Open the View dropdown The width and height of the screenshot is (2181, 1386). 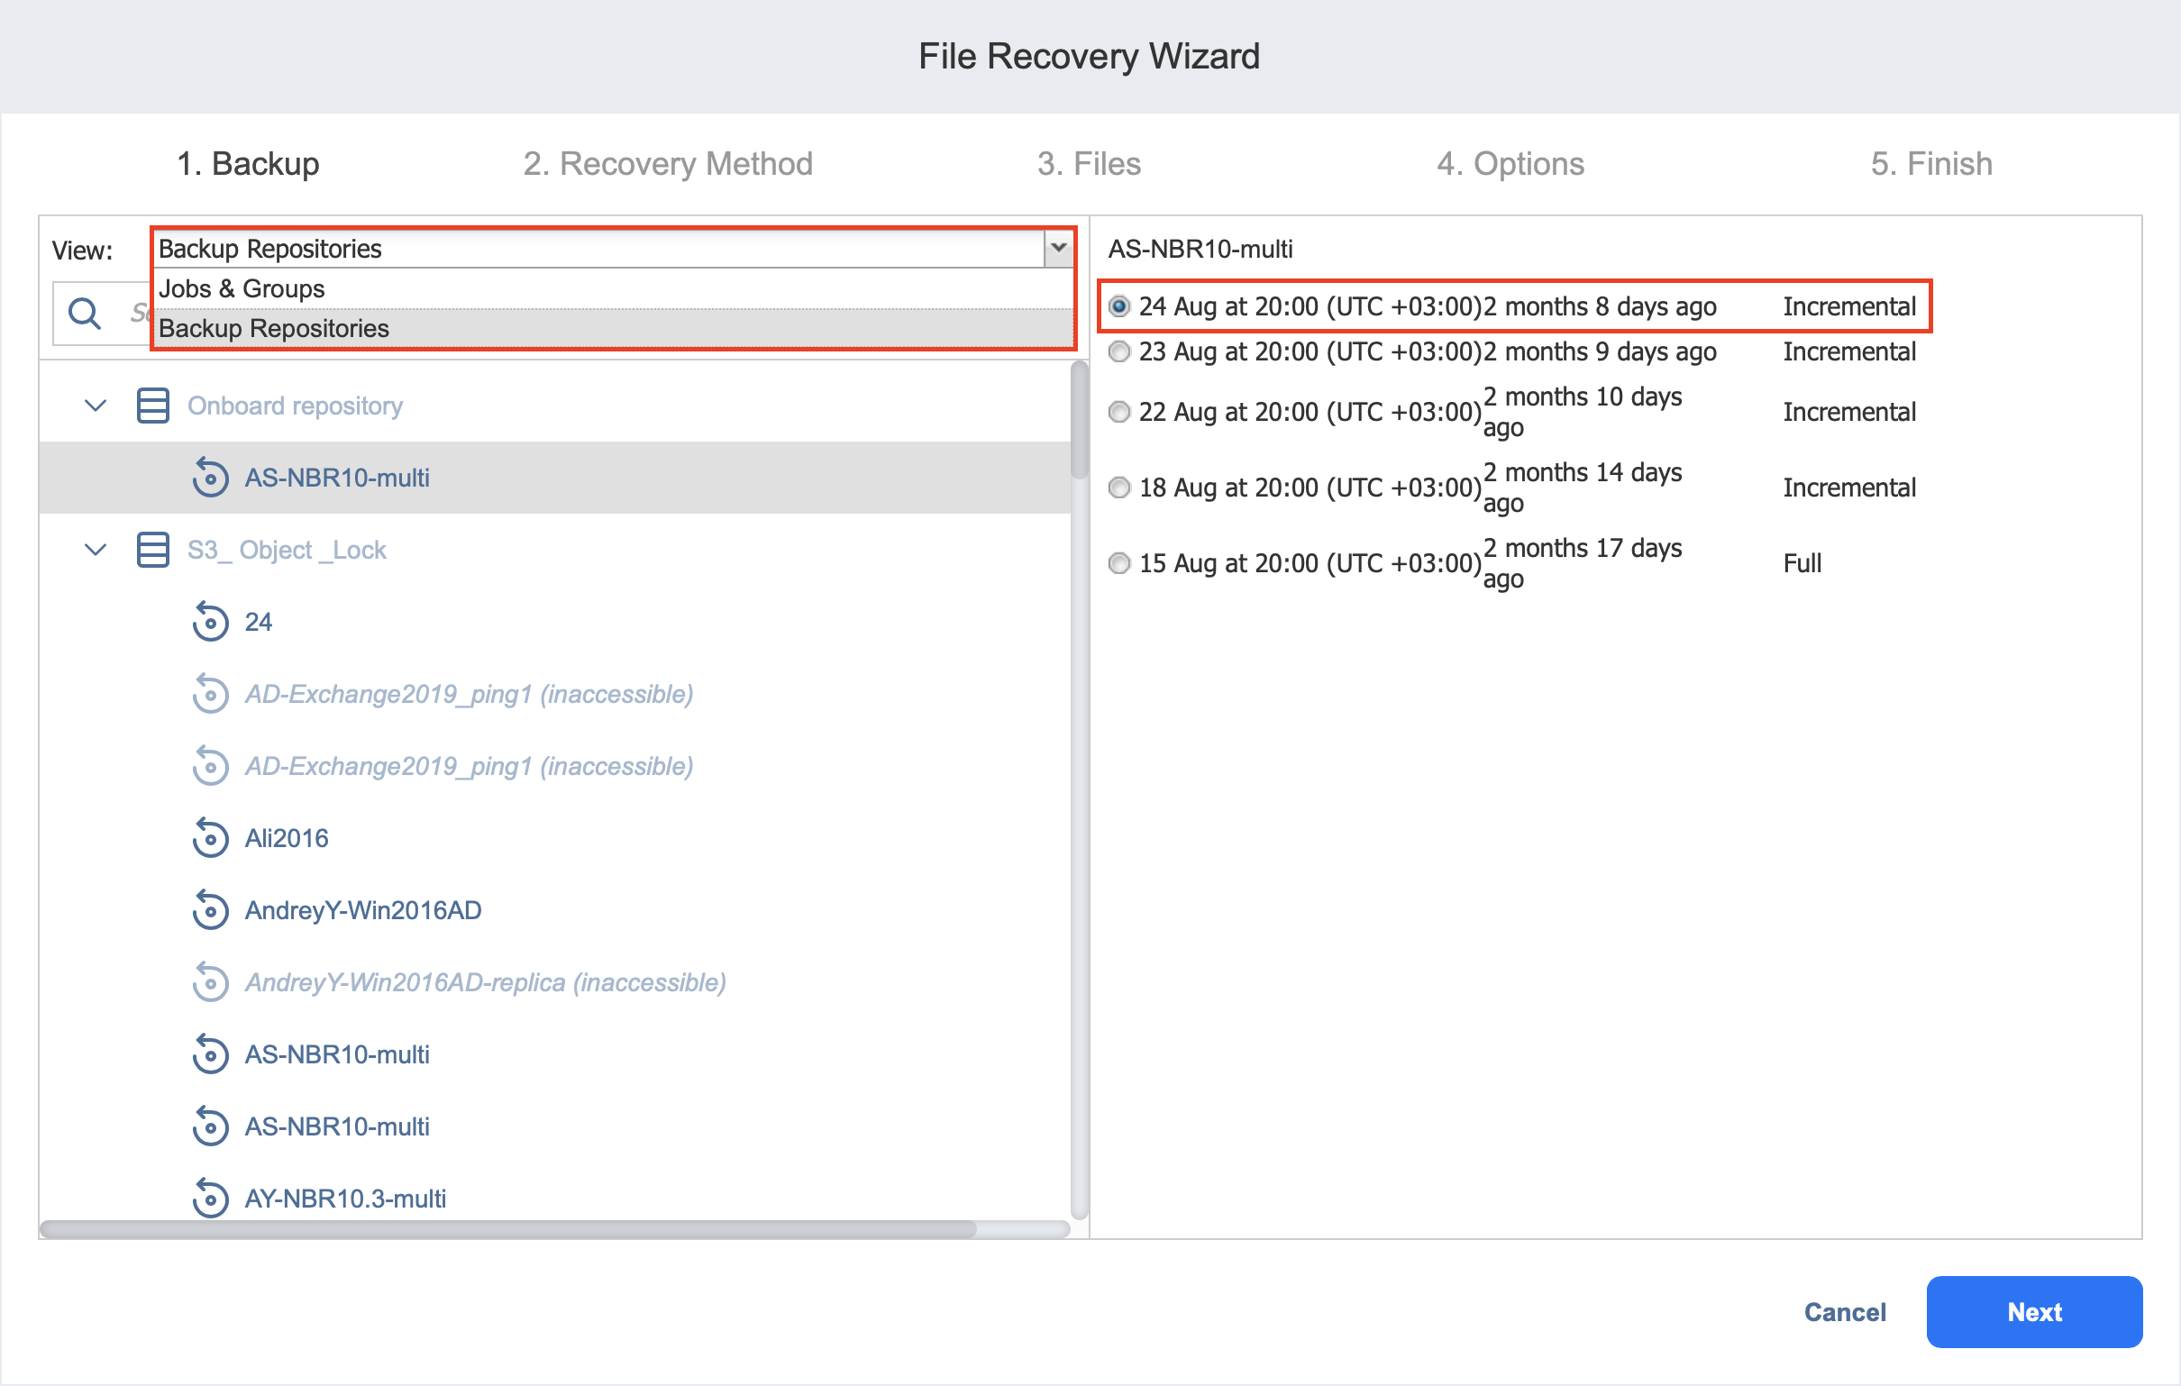point(1056,248)
